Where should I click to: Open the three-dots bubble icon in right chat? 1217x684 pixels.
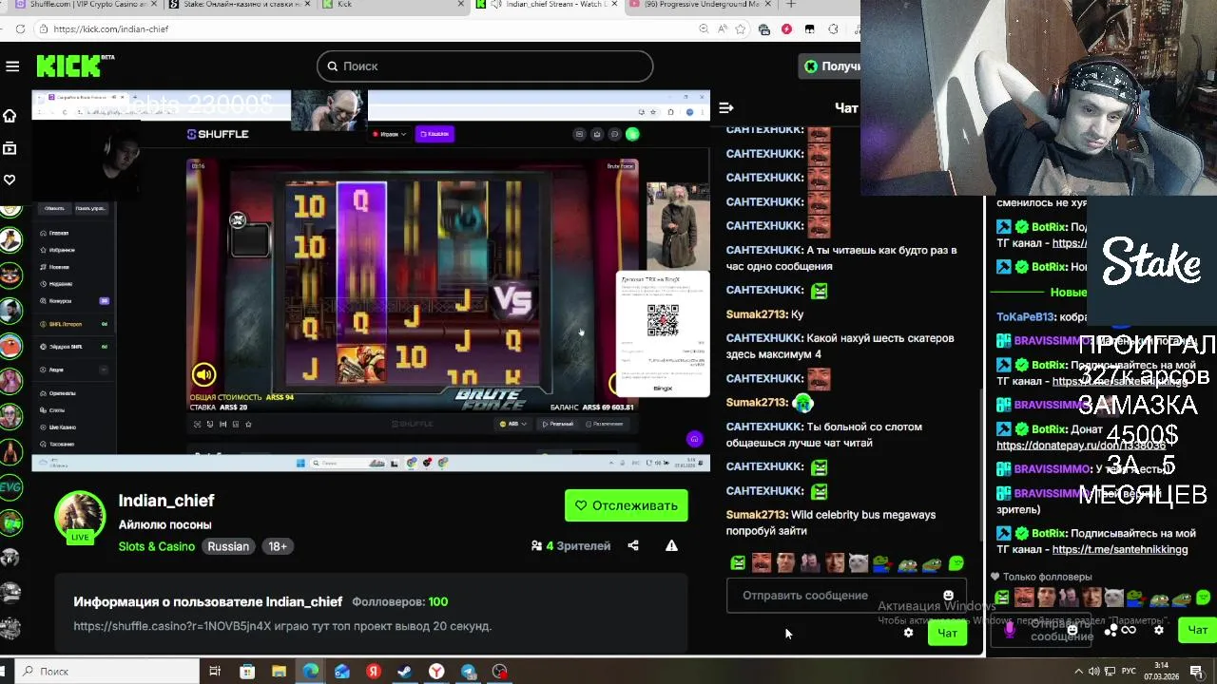(1110, 630)
